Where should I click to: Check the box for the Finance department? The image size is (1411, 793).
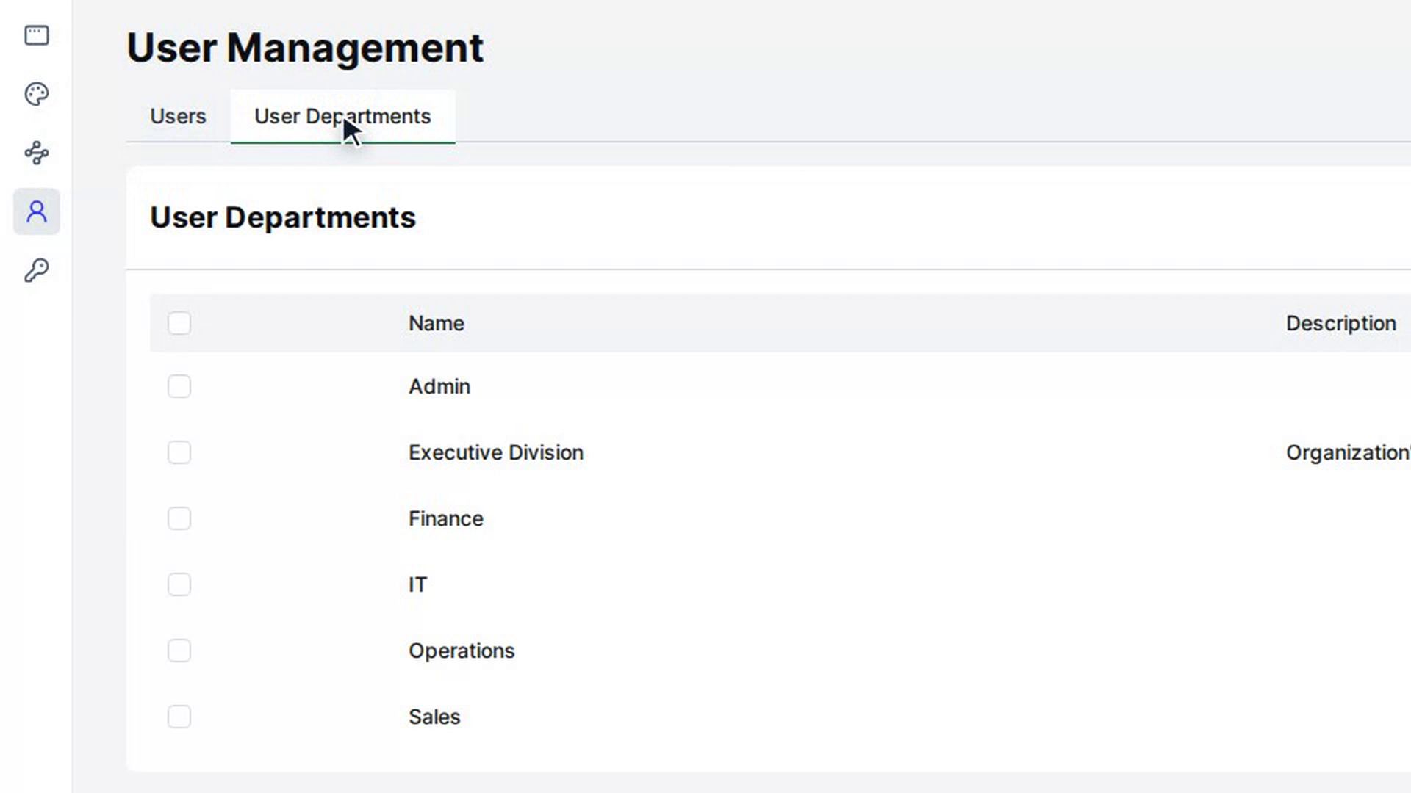[x=179, y=518]
